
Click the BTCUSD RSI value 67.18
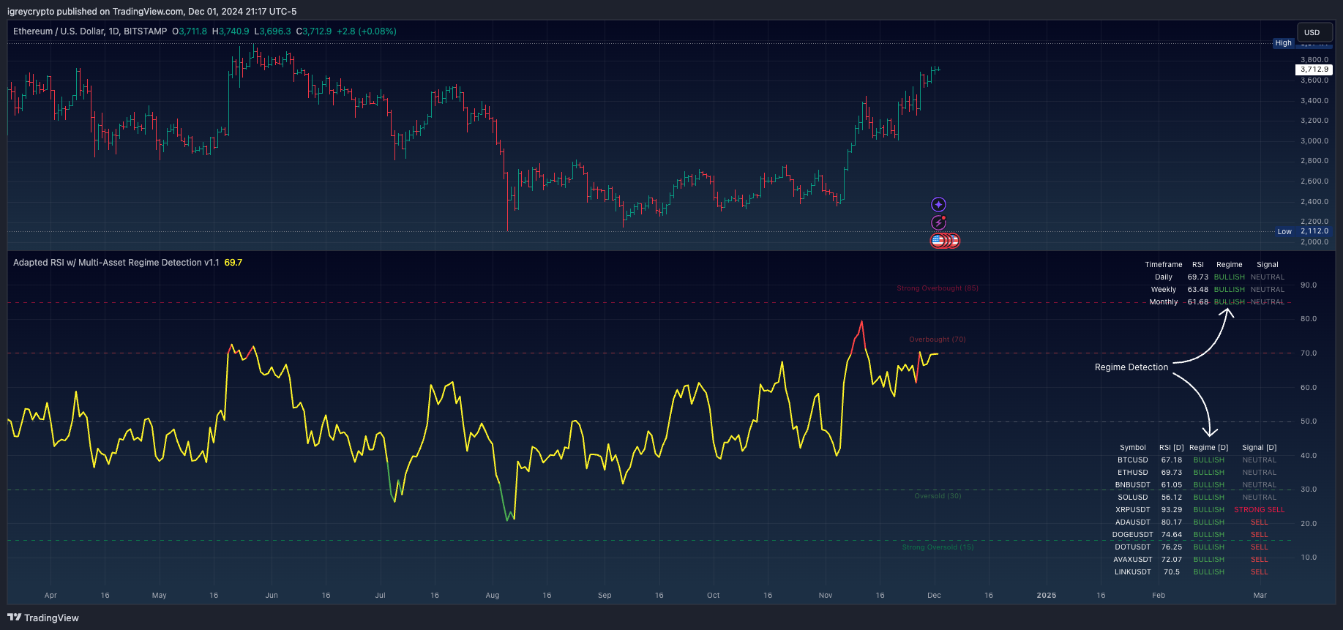click(x=1172, y=460)
